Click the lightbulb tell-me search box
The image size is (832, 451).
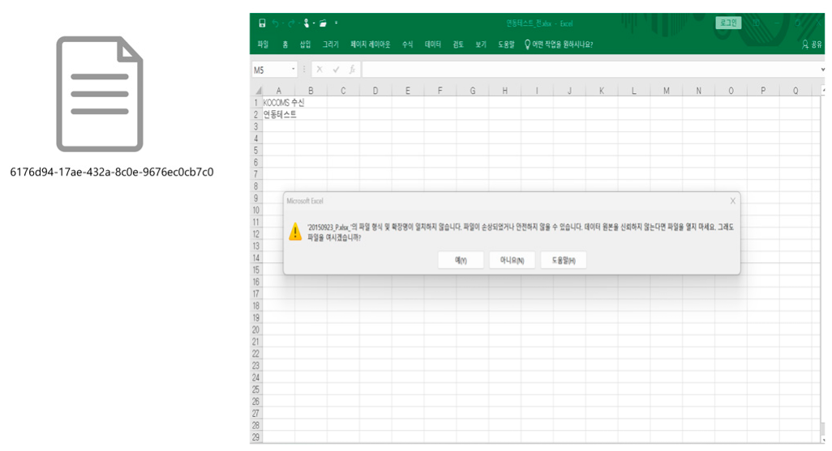[x=558, y=45]
